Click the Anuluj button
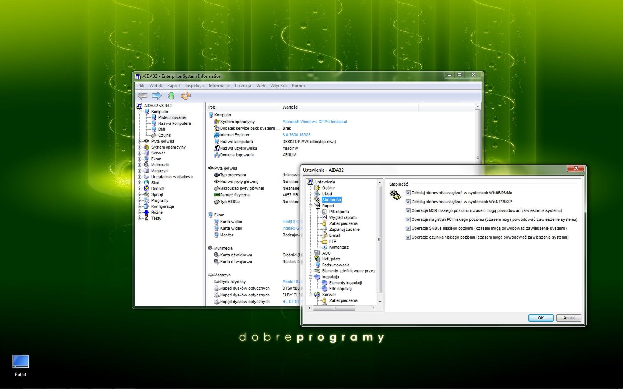Viewport: 623px width, 389px height. (x=568, y=318)
